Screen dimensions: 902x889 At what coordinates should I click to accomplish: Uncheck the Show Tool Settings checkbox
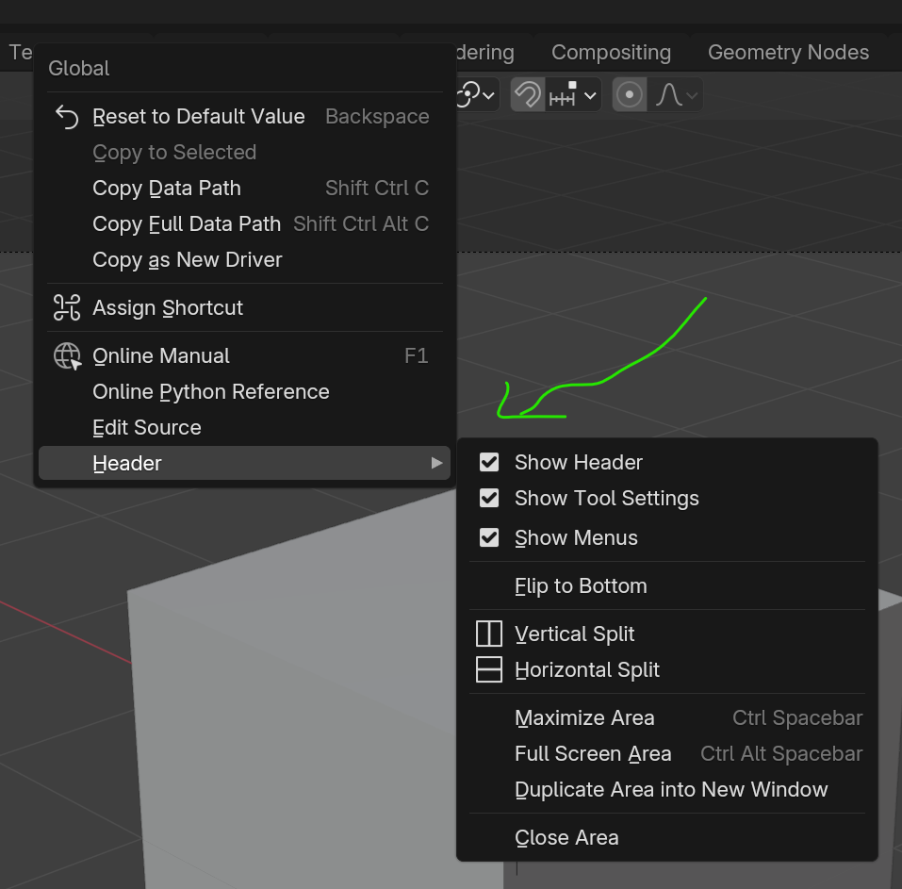pyautogui.click(x=489, y=498)
